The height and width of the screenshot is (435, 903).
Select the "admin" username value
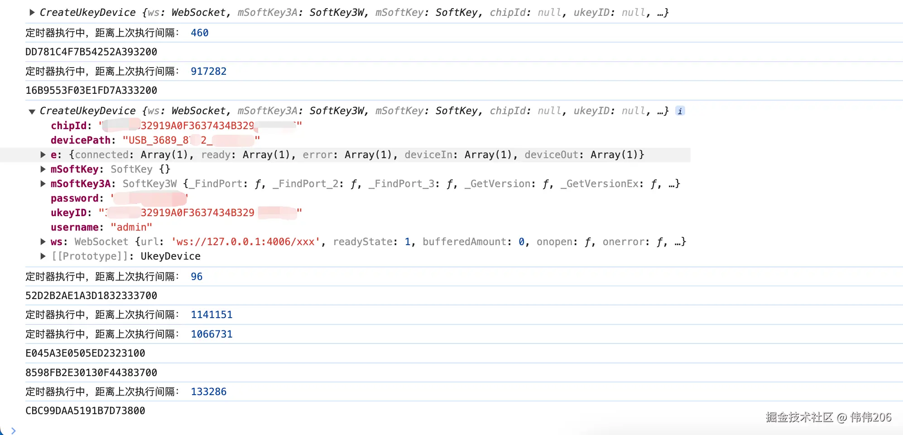point(131,227)
